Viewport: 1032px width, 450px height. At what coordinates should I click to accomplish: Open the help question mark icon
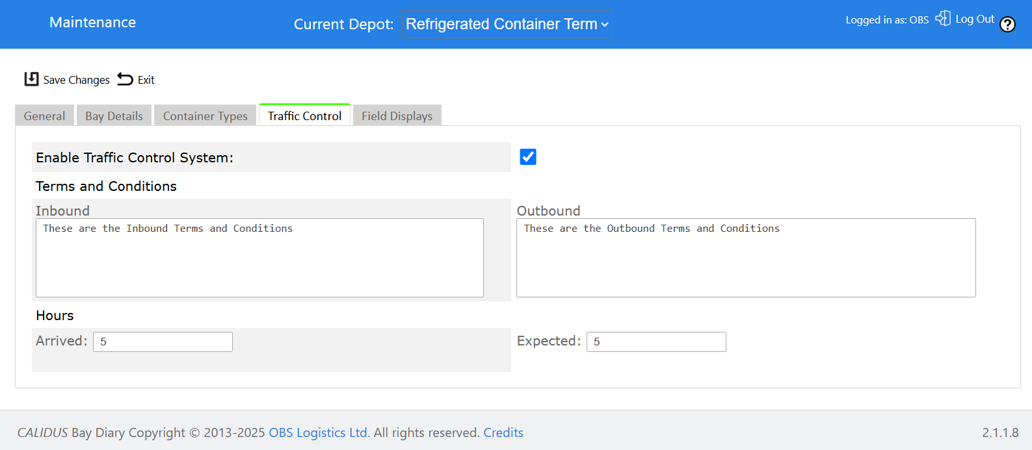[x=1007, y=25]
